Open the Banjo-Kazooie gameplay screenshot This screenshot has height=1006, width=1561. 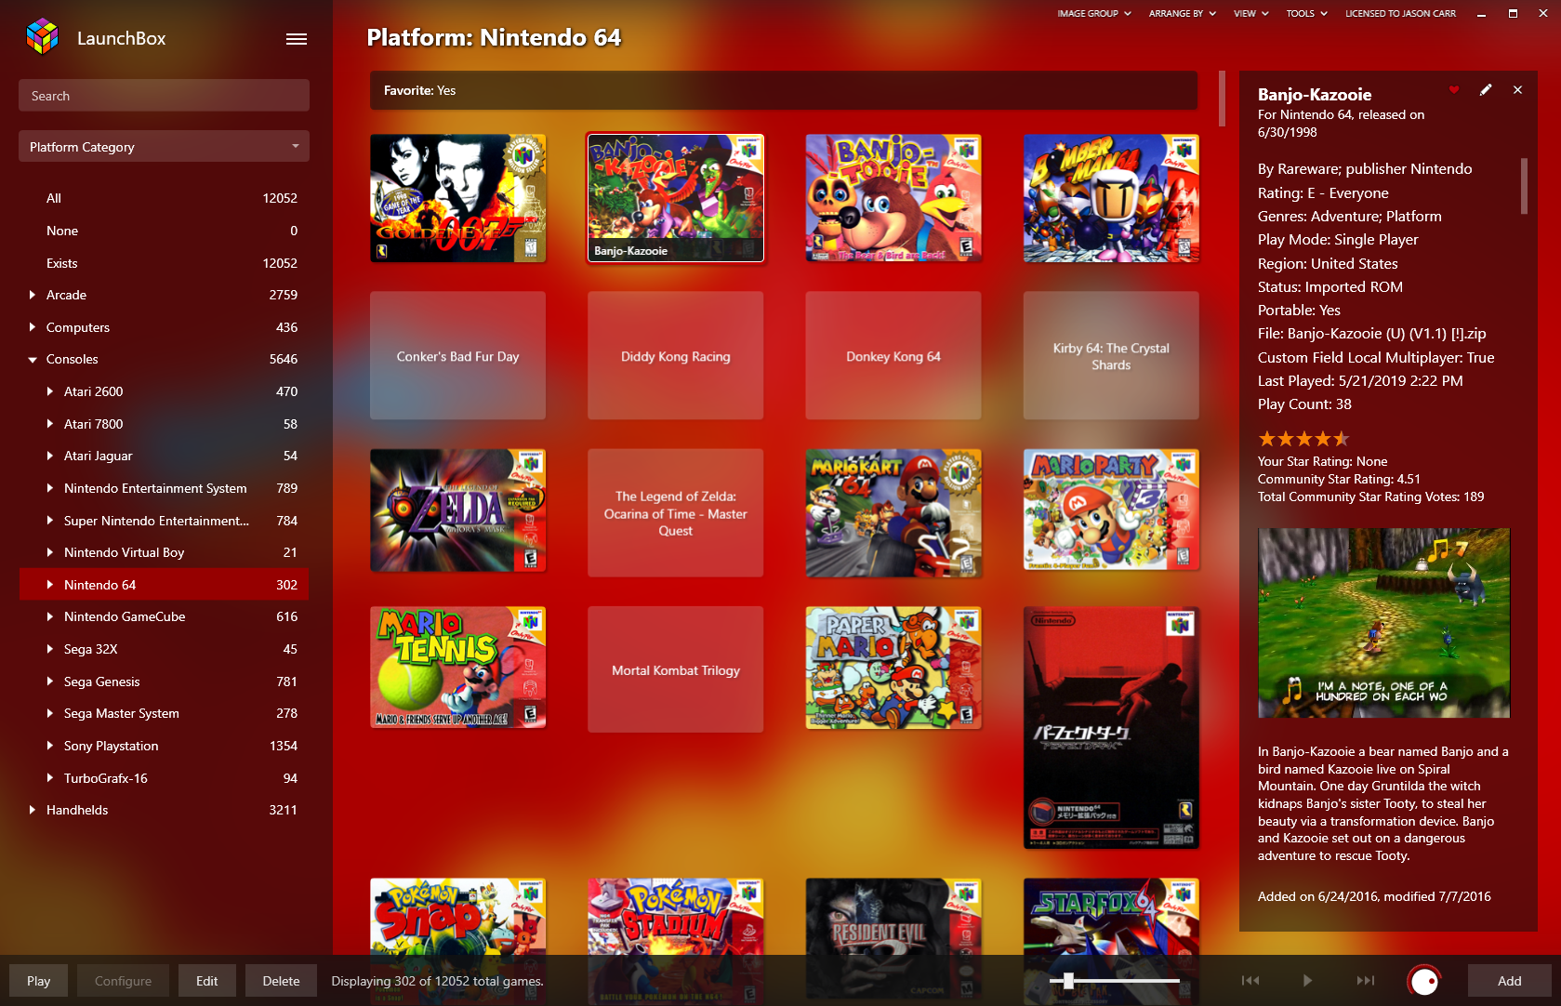pos(1383,622)
